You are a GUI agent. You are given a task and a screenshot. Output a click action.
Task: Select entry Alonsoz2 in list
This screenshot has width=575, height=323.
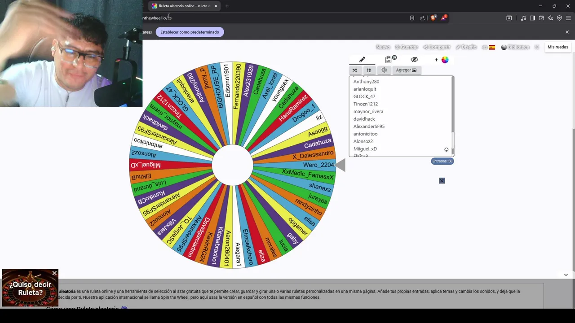tap(363, 141)
